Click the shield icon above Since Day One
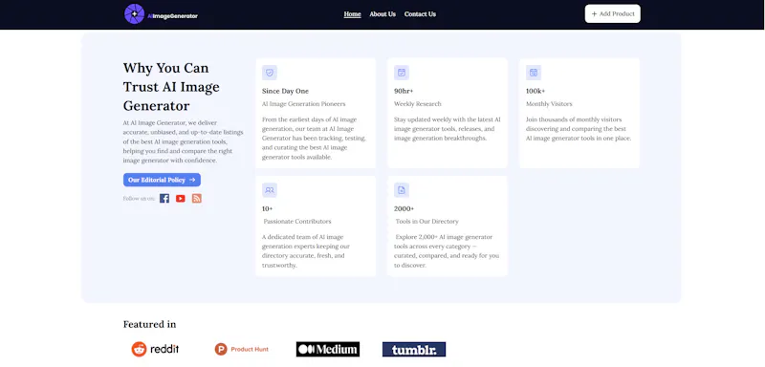The height and width of the screenshot is (367, 765). click(270, 73)
